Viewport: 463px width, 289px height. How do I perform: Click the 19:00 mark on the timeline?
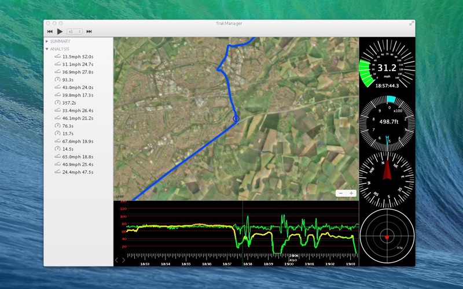pos(289,264)
